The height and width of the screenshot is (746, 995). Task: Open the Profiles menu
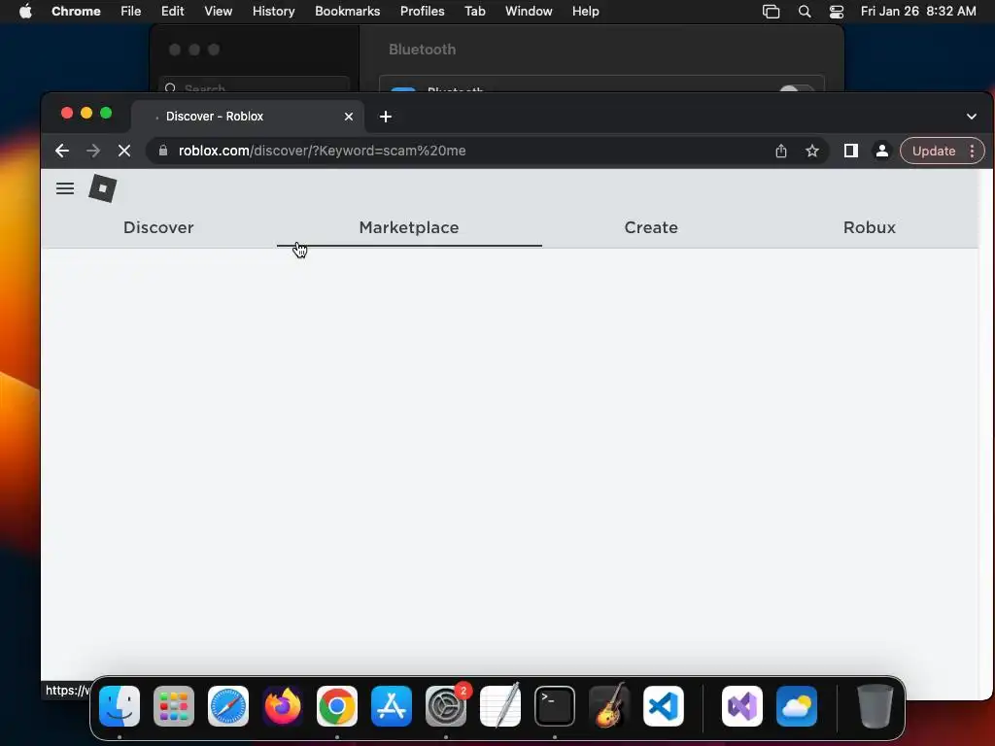422,12
